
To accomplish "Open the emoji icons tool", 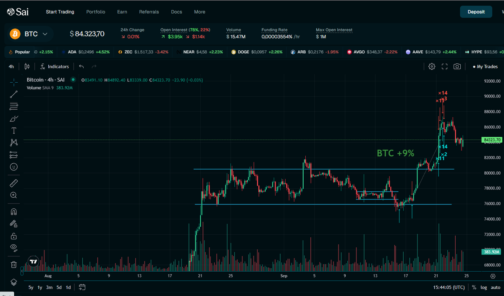I will [14, 167].
